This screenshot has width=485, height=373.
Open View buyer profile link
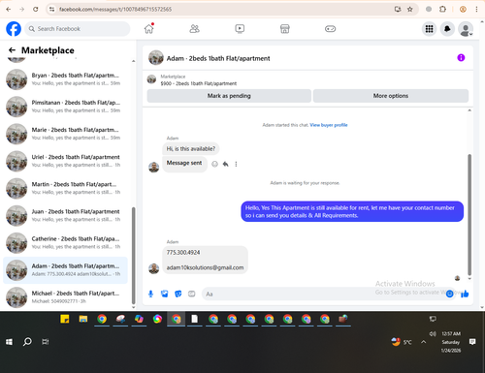click(x=329, y=125)
